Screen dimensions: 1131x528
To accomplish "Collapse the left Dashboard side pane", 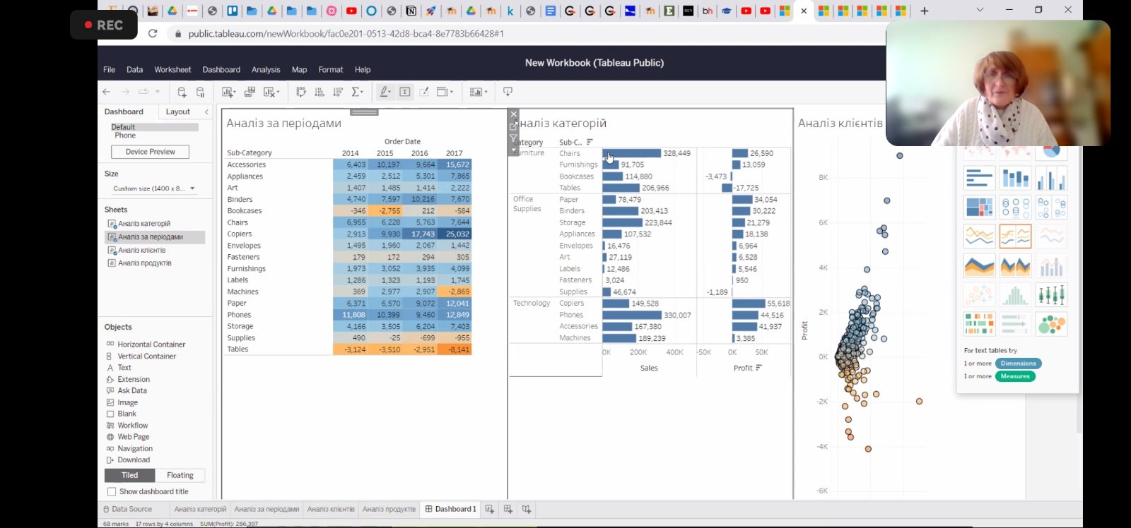I will tap(206, 112).
